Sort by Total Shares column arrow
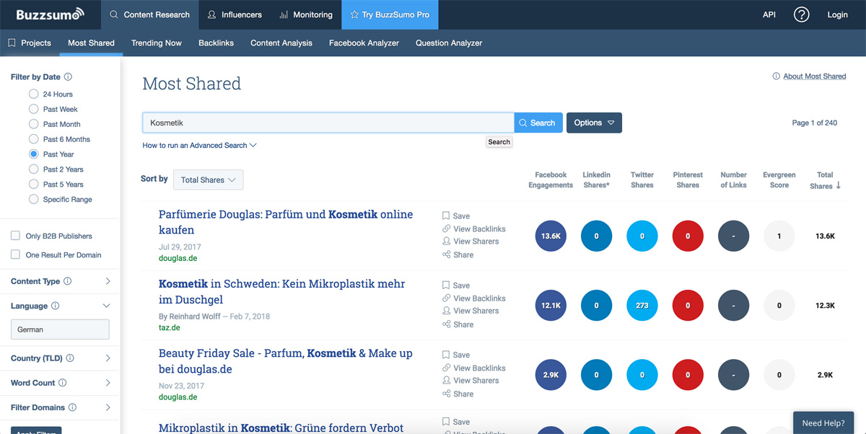The width and height of the screenshot is (866, 434). click(838, 186)
